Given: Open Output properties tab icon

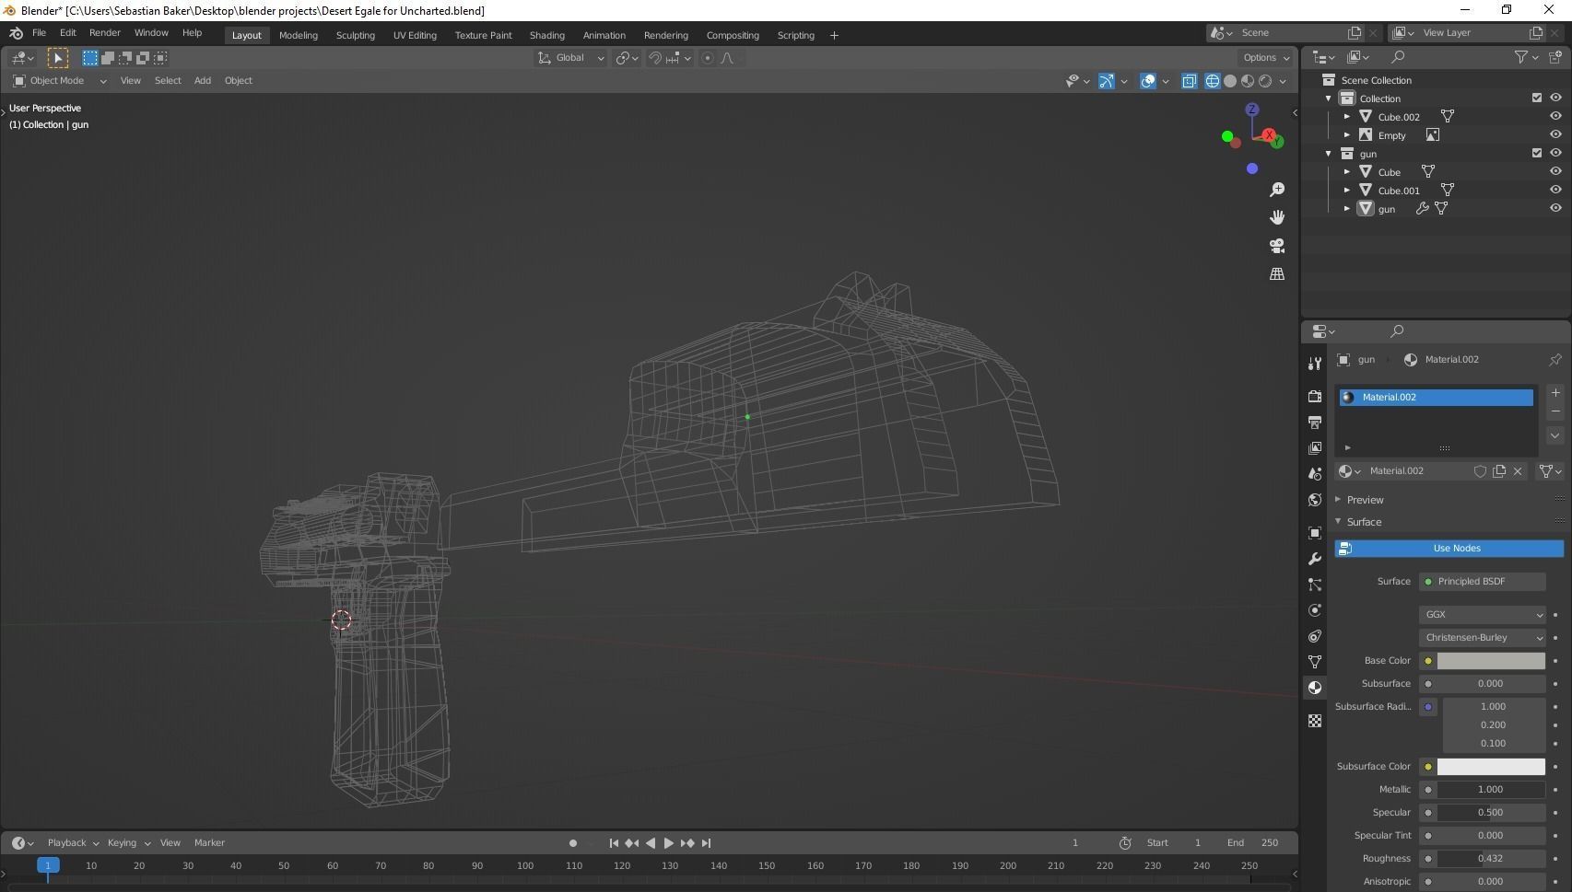Looking at the screenshot, I should (x=1315, y=422).
